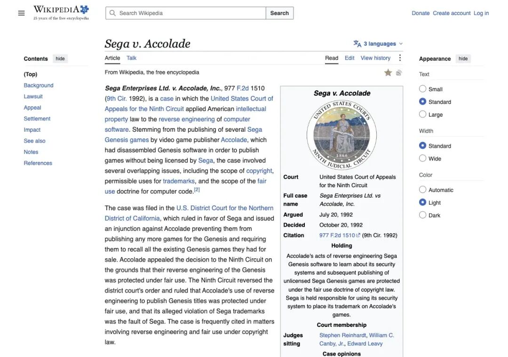Click the featured article star icon
This screenshot has width=508, height=357.
pyautogui.click(x=388, y=72)
